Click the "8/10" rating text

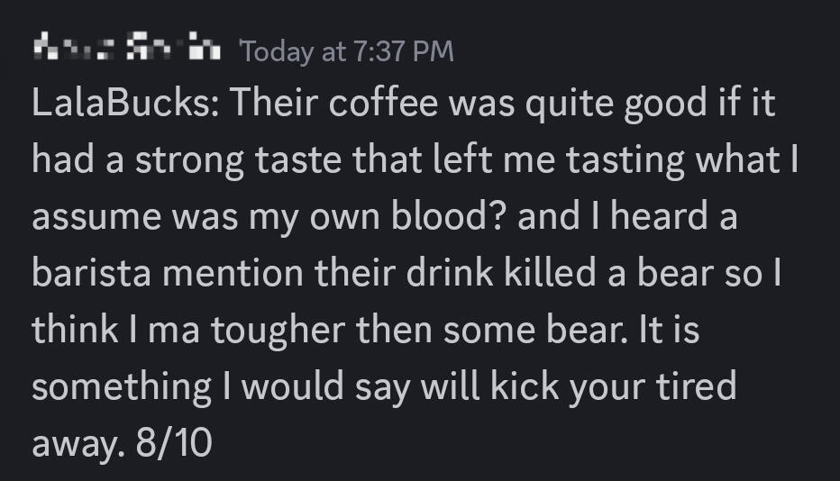pos(177,444)
